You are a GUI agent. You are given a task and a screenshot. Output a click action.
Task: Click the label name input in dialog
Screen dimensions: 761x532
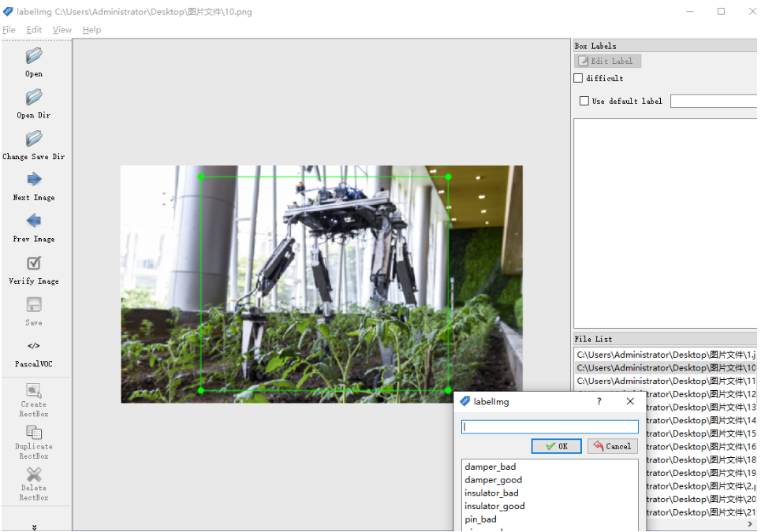point(550,426)
